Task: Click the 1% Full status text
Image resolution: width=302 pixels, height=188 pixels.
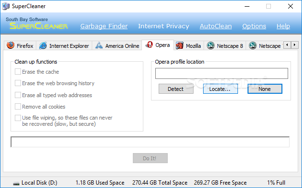Action: (x=276, y=183)
